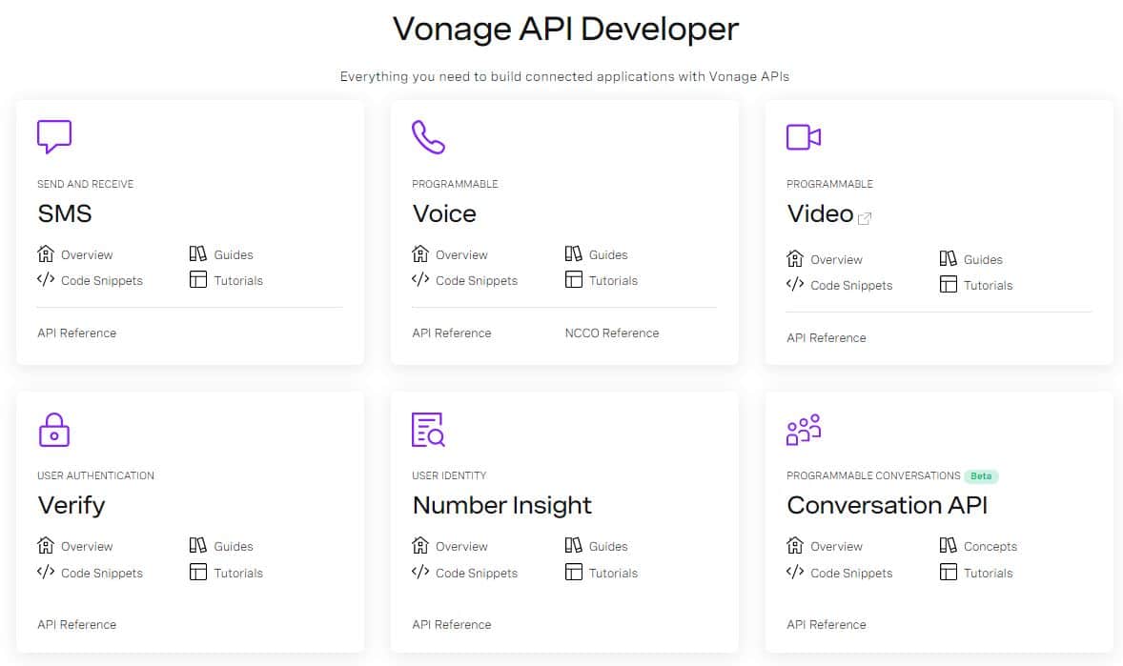Click the books icon in SMS card
The width and height of the screenshot is (1123, 666).
coord(197,253)
